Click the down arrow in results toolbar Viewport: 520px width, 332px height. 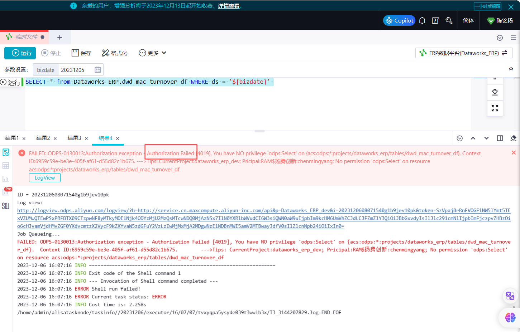click(486, 138)
